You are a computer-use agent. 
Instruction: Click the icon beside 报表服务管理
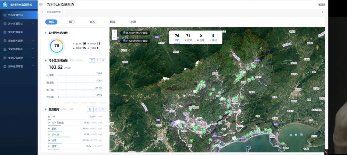[5, 41]
